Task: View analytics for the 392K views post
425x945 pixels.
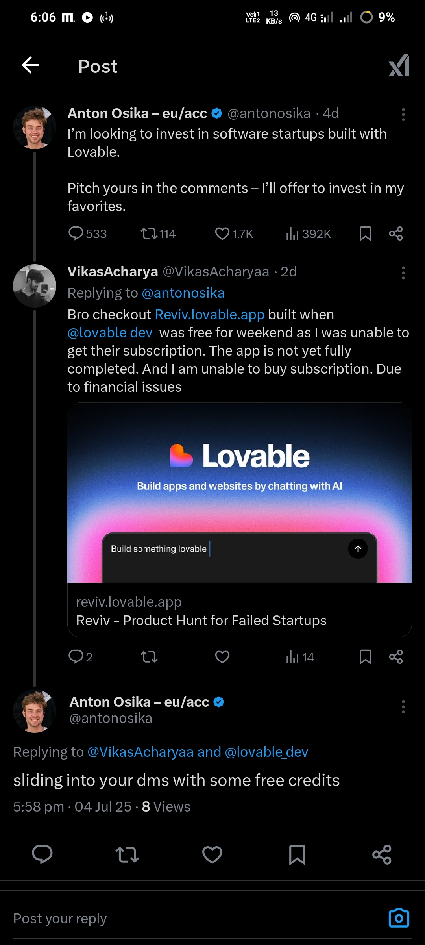Action: (x=308, y=234)
